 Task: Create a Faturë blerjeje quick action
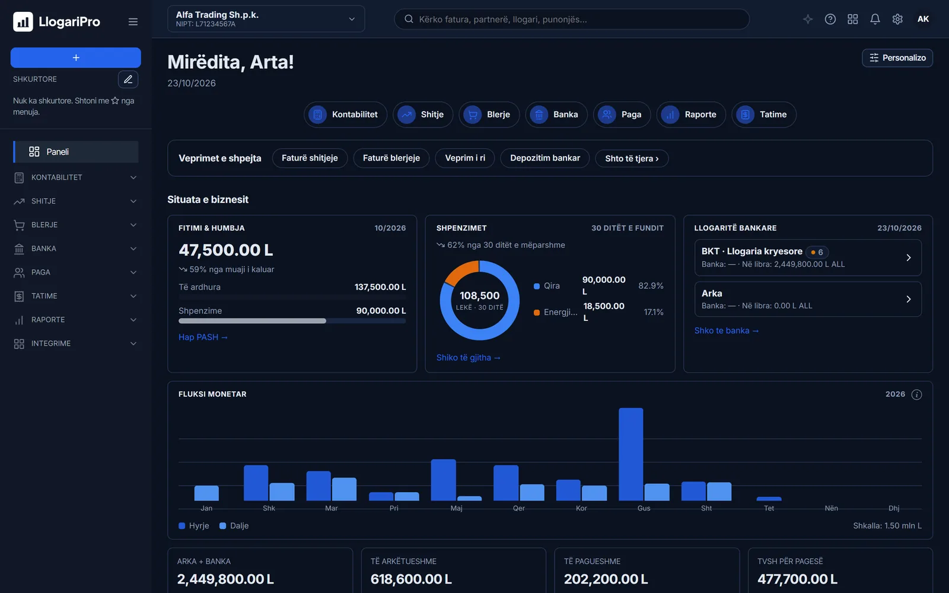pyautogui.click(x=391, y=158)
